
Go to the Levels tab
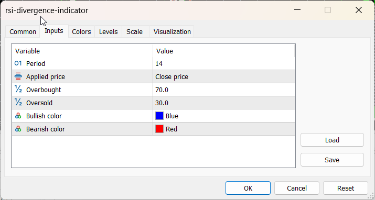pos(109,32)
